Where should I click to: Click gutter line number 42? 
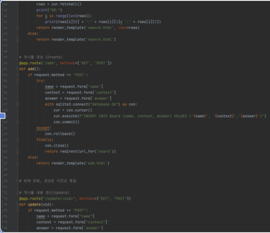click(x=6, y=16)
